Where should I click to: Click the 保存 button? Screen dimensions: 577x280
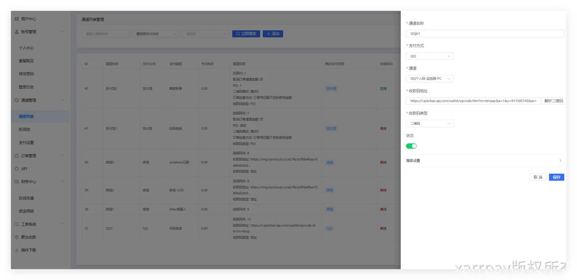tap(556, 177)
